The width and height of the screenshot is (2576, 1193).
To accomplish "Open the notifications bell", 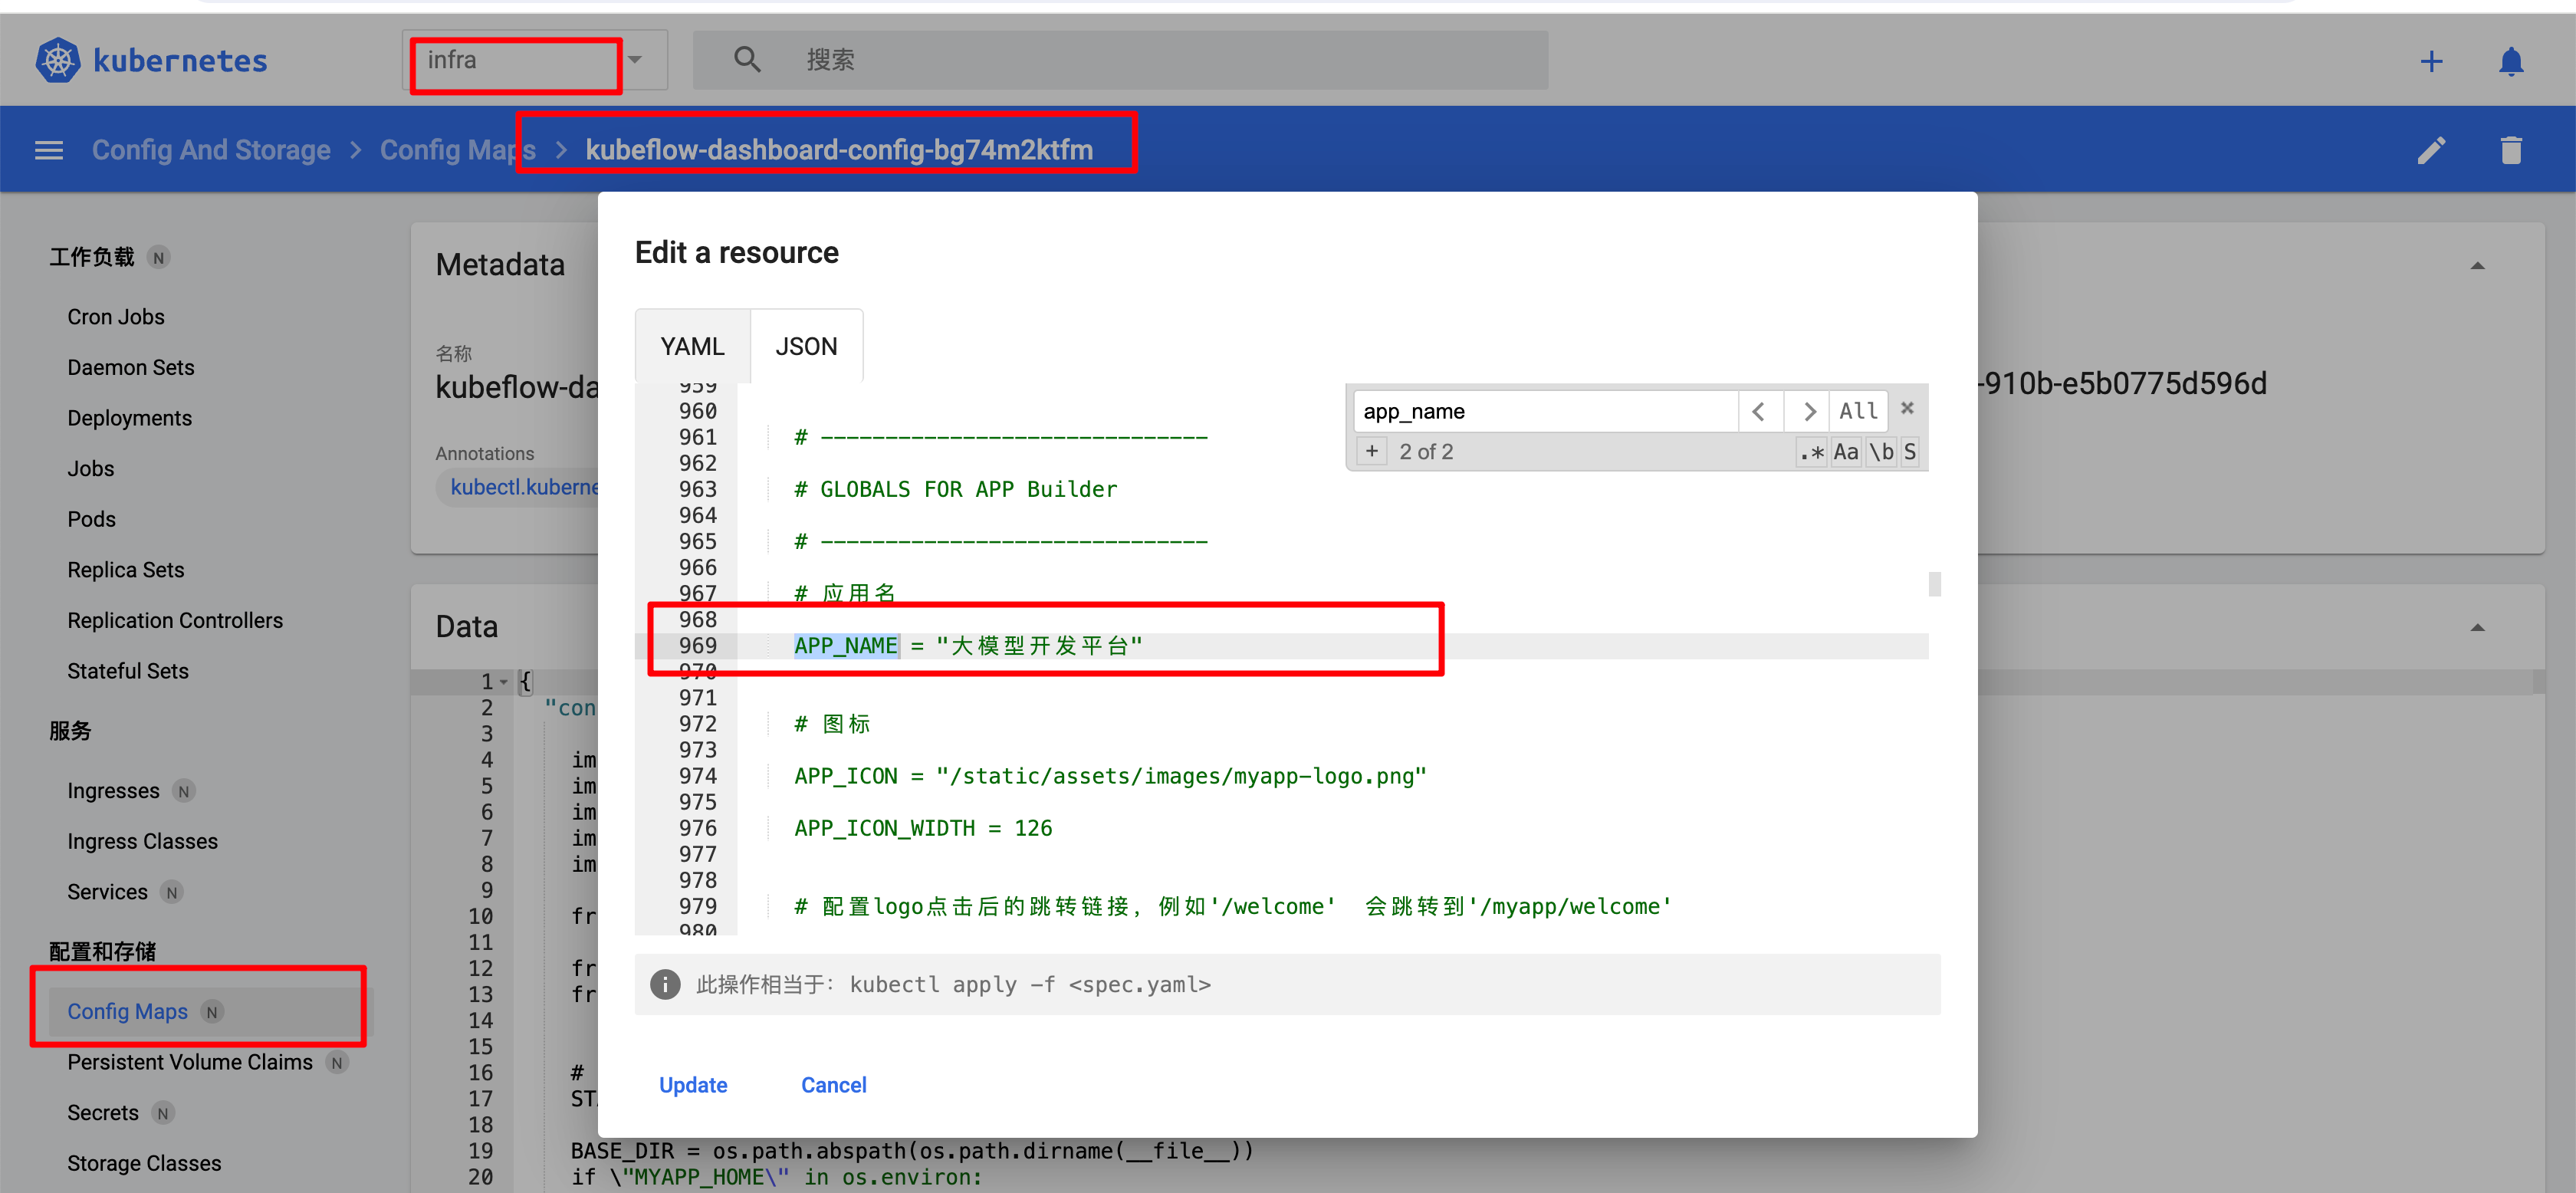I will (x=2511, y=61).
